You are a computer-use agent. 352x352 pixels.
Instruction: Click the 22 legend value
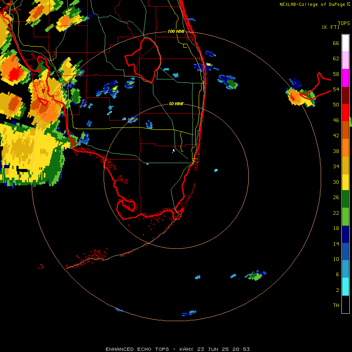[336, 213]
